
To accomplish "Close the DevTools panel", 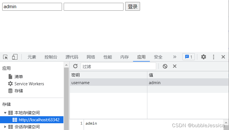I will [223, 57].
